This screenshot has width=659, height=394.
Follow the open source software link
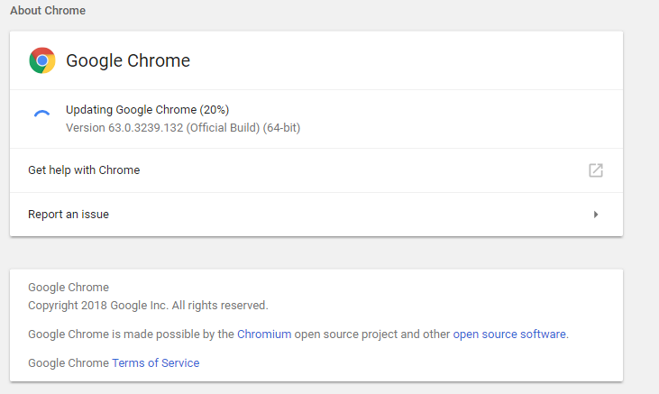[x=509, y=334]
